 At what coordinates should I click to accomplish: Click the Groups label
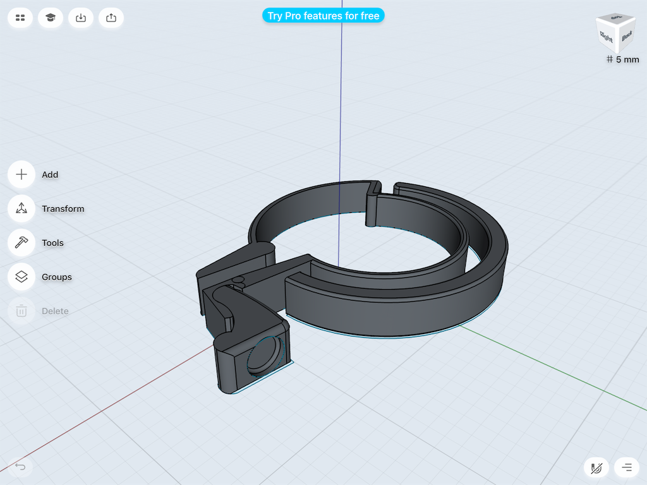tap(57, 277)
